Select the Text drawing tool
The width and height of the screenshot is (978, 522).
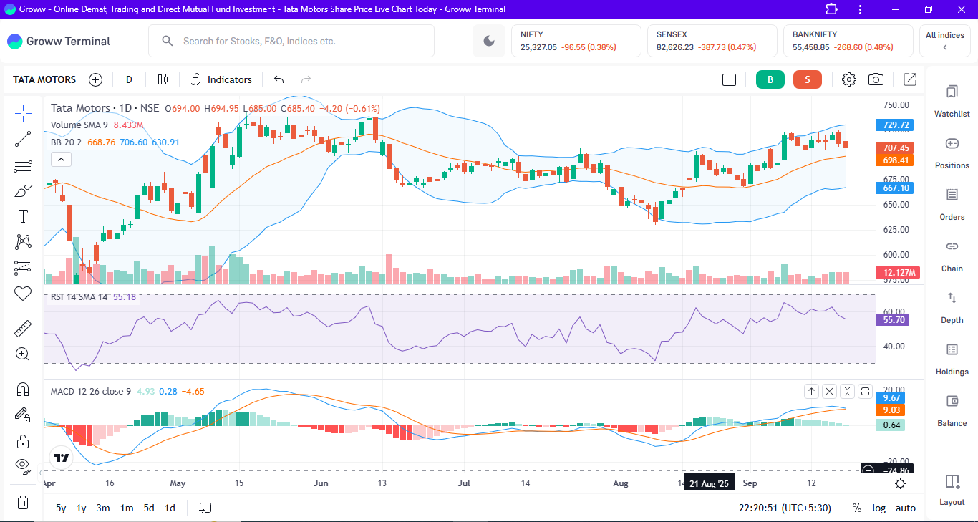(22, 215)
